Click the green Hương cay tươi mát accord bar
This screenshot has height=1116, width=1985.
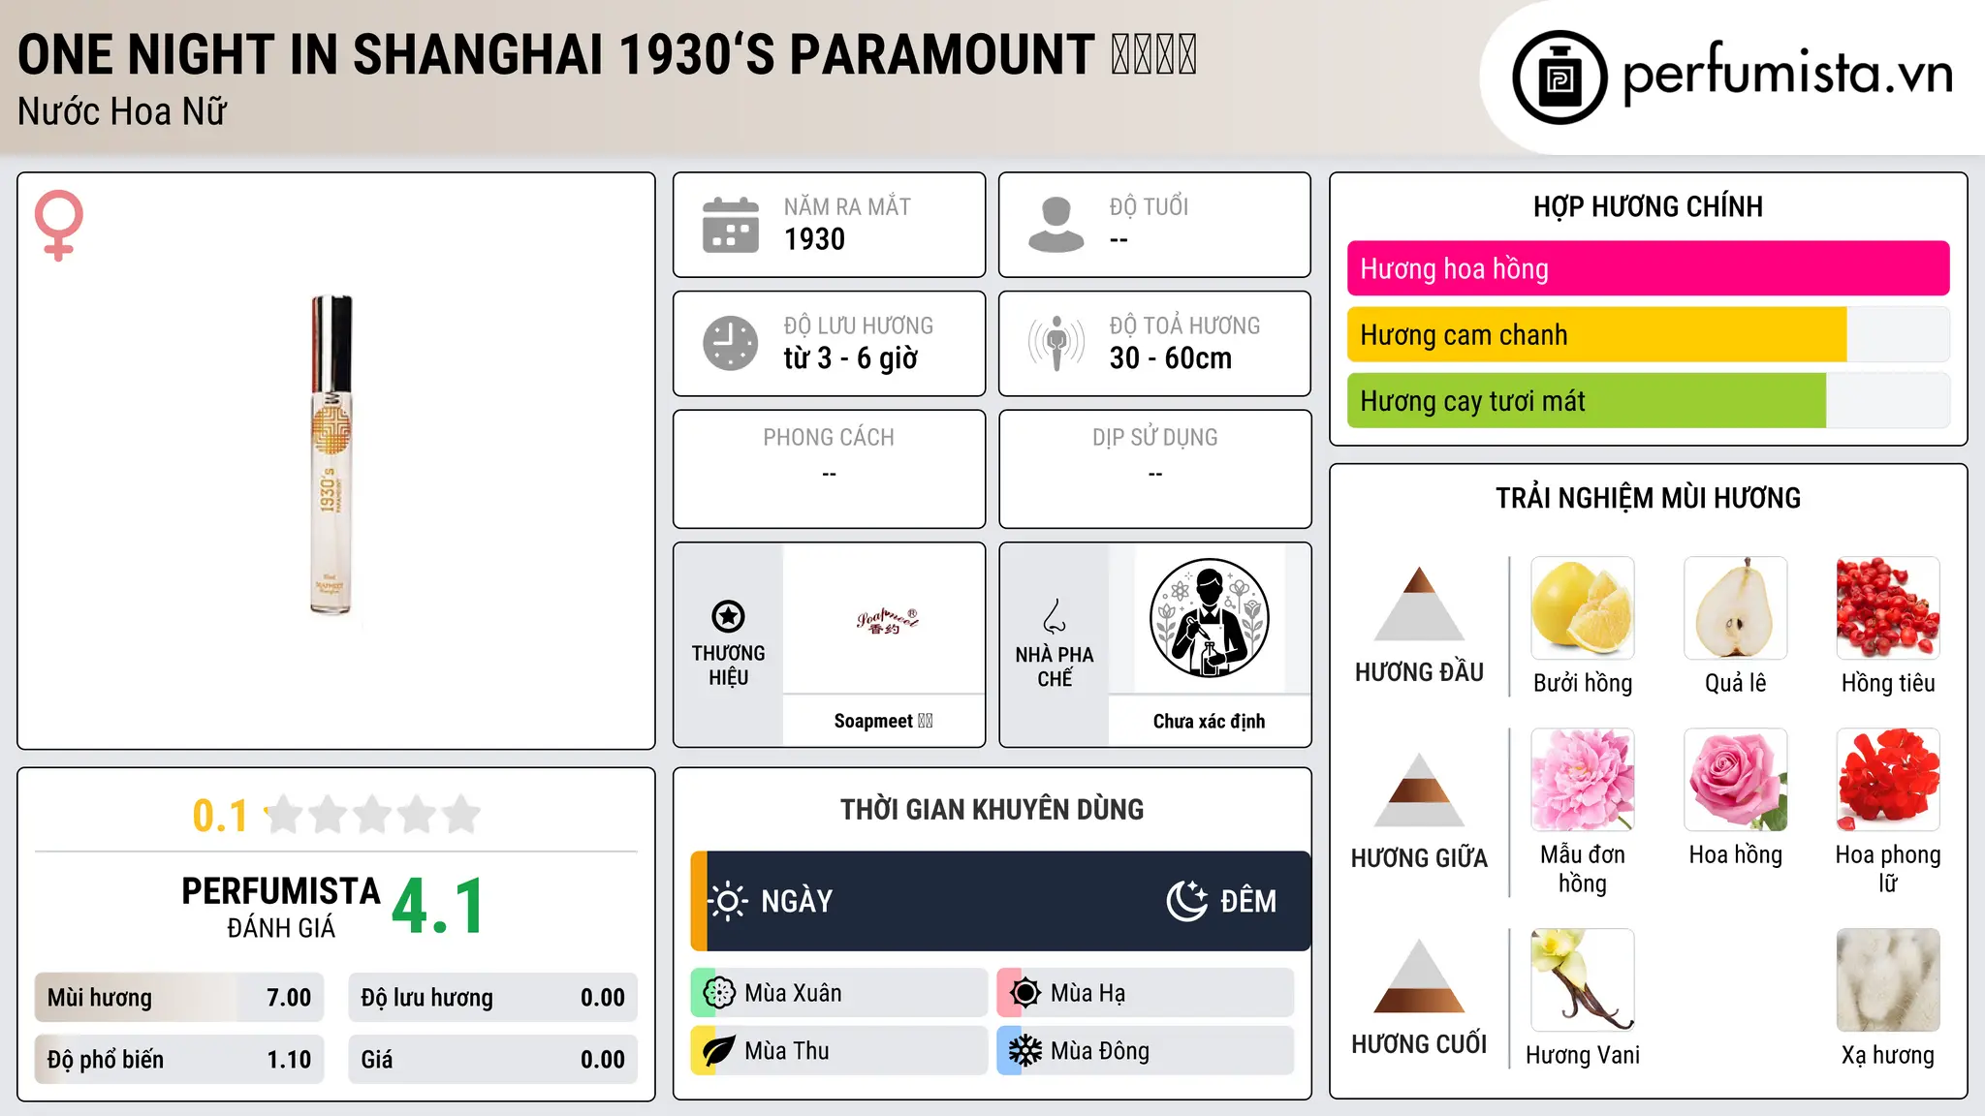click(x=1648, y=400)
